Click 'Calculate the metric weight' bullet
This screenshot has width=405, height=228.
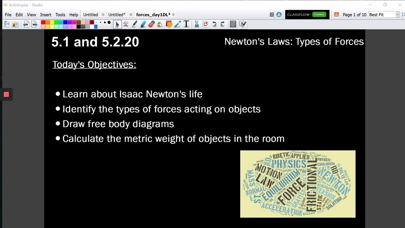(x=173, y=139)
